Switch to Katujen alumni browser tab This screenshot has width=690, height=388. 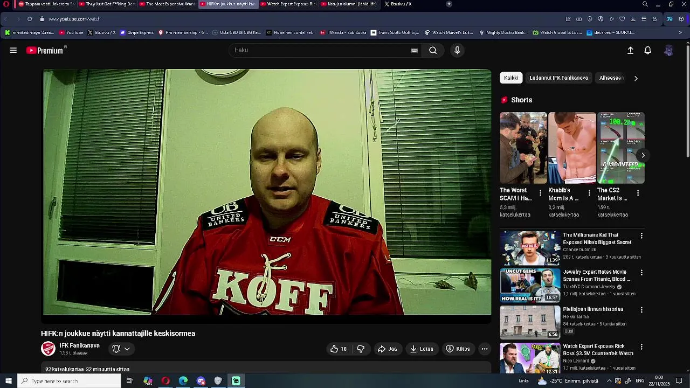[349, 4]
